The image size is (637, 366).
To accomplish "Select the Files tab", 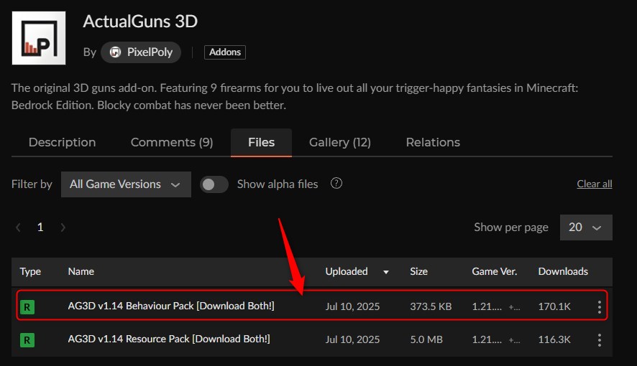I will [261, 142].
